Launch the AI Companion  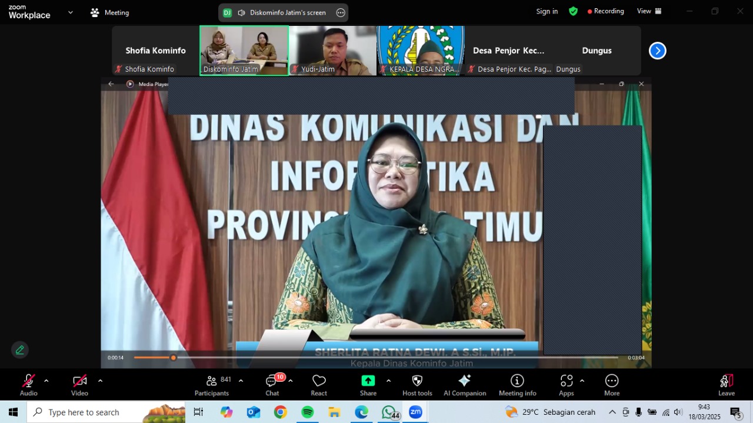(464, 385)
